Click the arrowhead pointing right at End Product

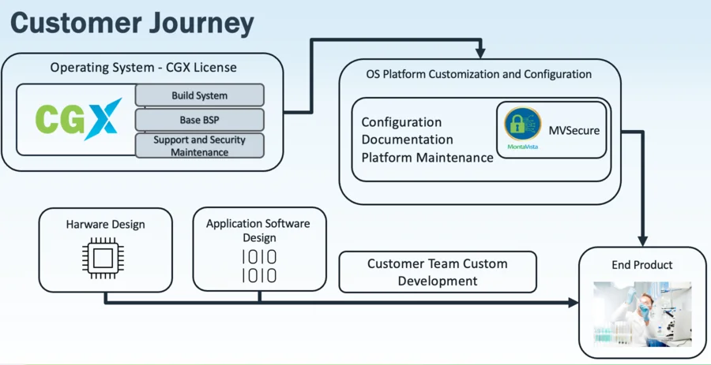coord(574,303)
